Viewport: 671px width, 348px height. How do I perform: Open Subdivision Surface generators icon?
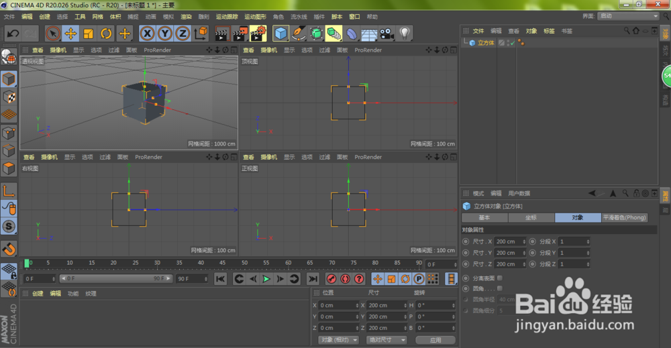(x=316, y=34)
